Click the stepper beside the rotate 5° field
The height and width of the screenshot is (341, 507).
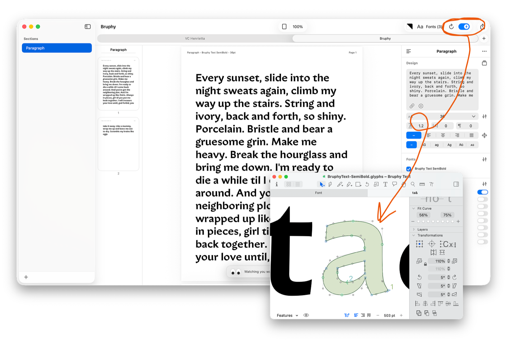pyautogui.click(x=449, y=277)
